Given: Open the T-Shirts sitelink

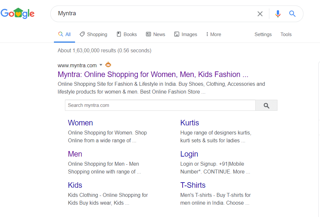Looking at the screenshot, I should pos(193,185).
